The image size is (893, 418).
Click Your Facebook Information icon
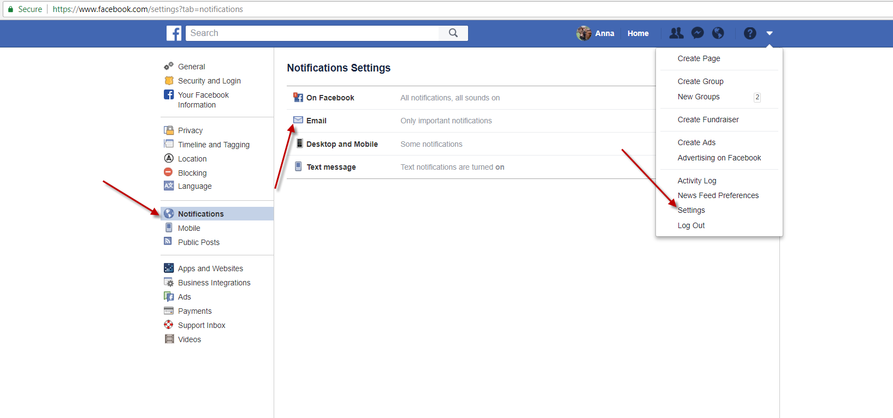[x=169, y=94]
